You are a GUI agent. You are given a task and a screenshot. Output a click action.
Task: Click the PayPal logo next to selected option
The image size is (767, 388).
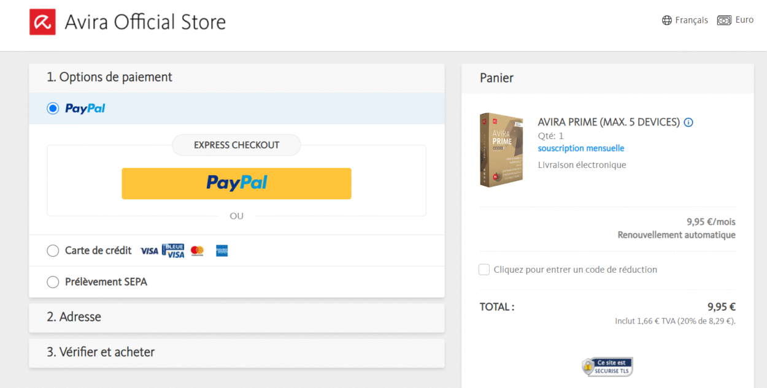(x=85, y=108)
